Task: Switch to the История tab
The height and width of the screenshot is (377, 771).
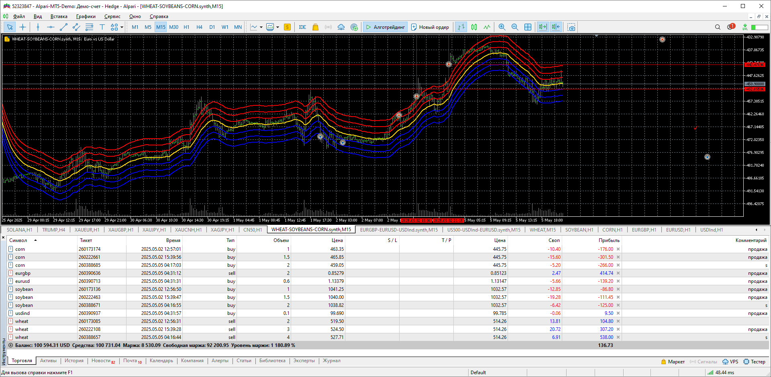Action: pos(74,361)
